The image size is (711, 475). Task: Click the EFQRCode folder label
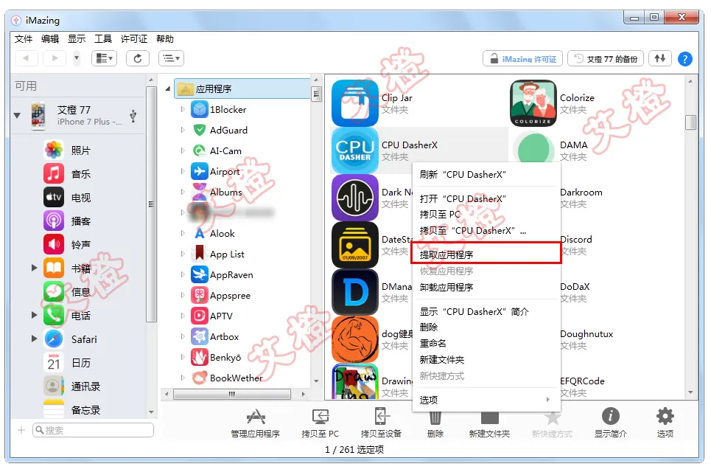point(582,381)
